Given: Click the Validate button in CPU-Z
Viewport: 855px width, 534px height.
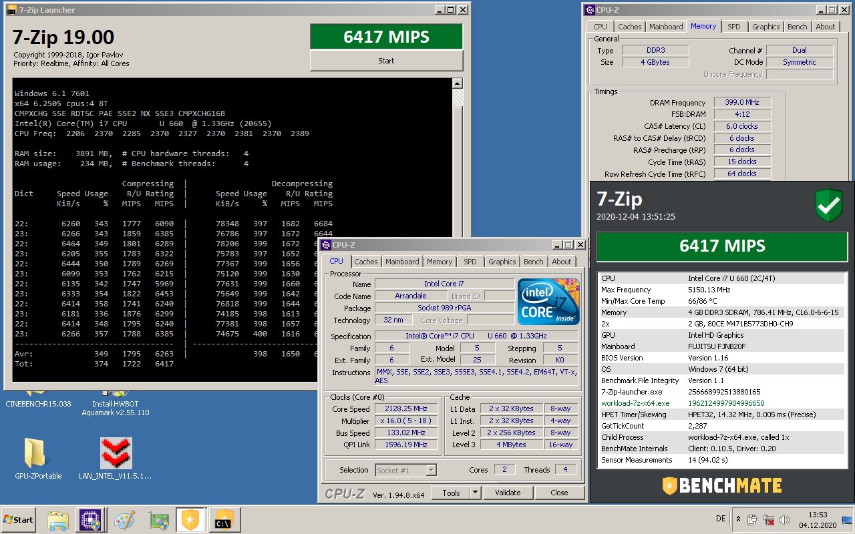Looking at the screenshot, I should pos(508,493).
